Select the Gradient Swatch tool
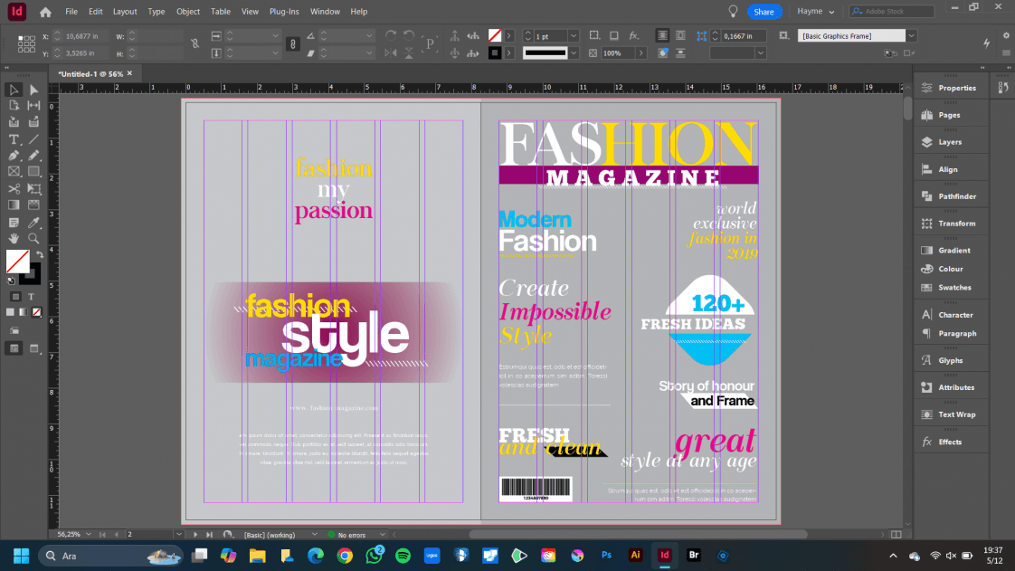 tap(14, 205)
